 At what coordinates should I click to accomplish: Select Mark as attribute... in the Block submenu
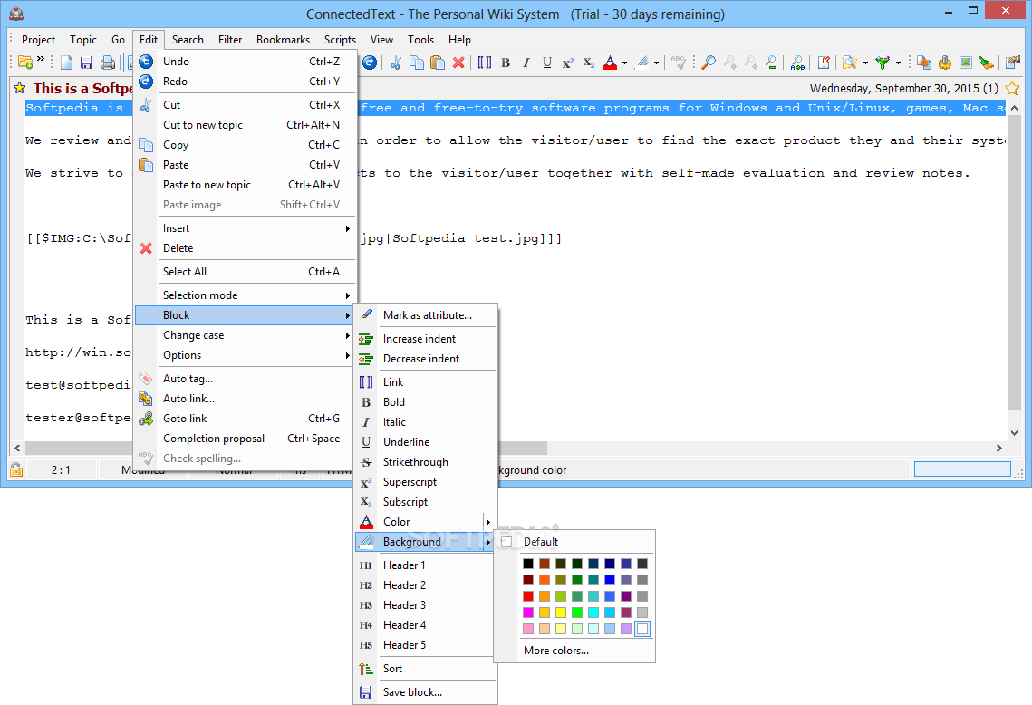(425, 315)
